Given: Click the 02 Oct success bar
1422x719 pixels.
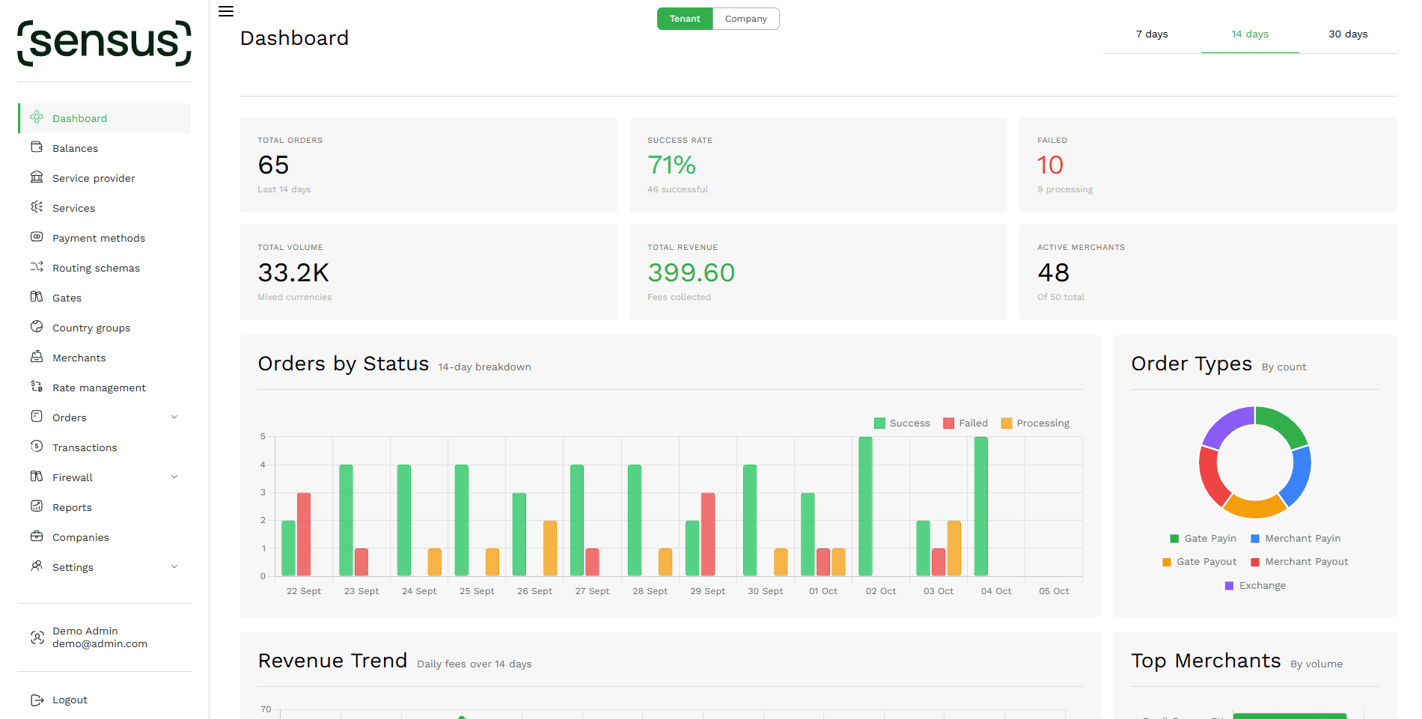Looking at the screenshot, I should click(865, 507).
